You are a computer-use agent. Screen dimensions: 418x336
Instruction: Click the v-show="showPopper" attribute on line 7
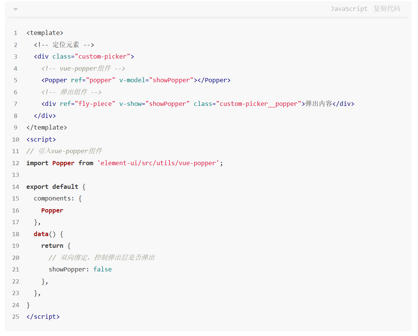pyautogui.click(x=154, y=104)
